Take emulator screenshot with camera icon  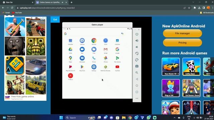(x=137, y=66)
